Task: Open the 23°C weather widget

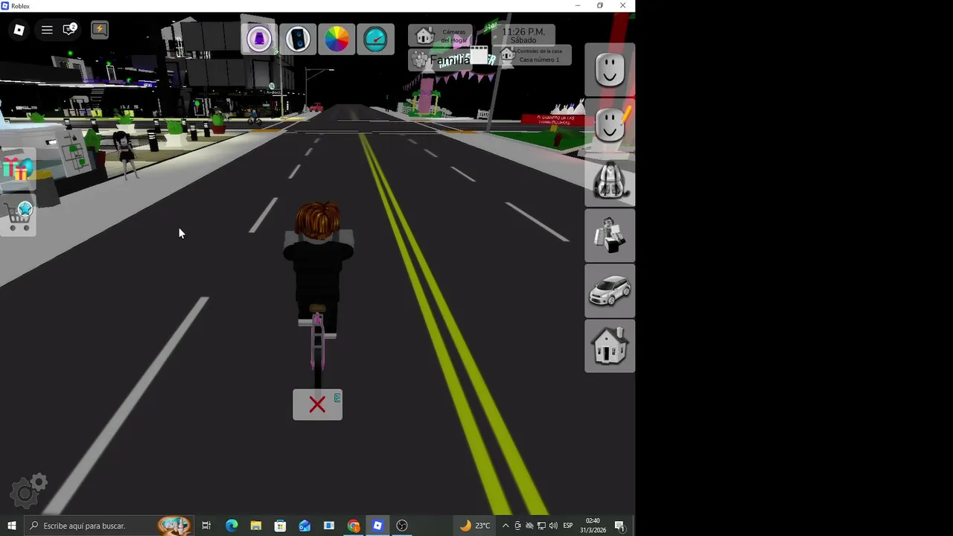Action: coord(474,526)
